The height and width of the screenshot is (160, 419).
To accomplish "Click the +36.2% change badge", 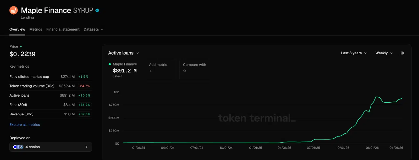I will point(84,105).
